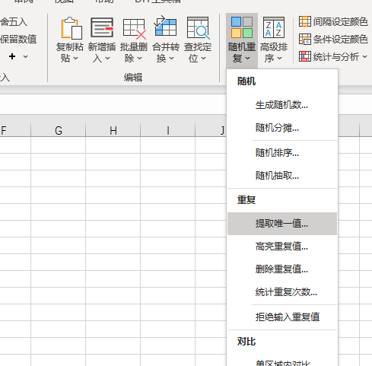The height and width of the screenshot is (366, 372).
Task: Collapse the 随机重复 dropdown arrow
Action: point(248,59)
